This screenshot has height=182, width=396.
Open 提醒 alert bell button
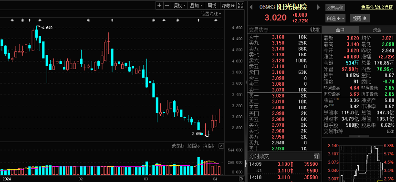coord(360,18)
